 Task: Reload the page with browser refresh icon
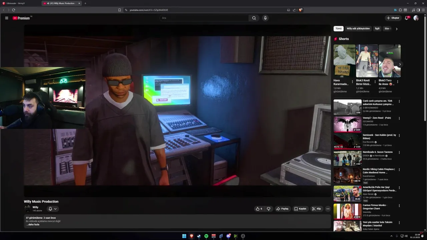pos(14,10)
